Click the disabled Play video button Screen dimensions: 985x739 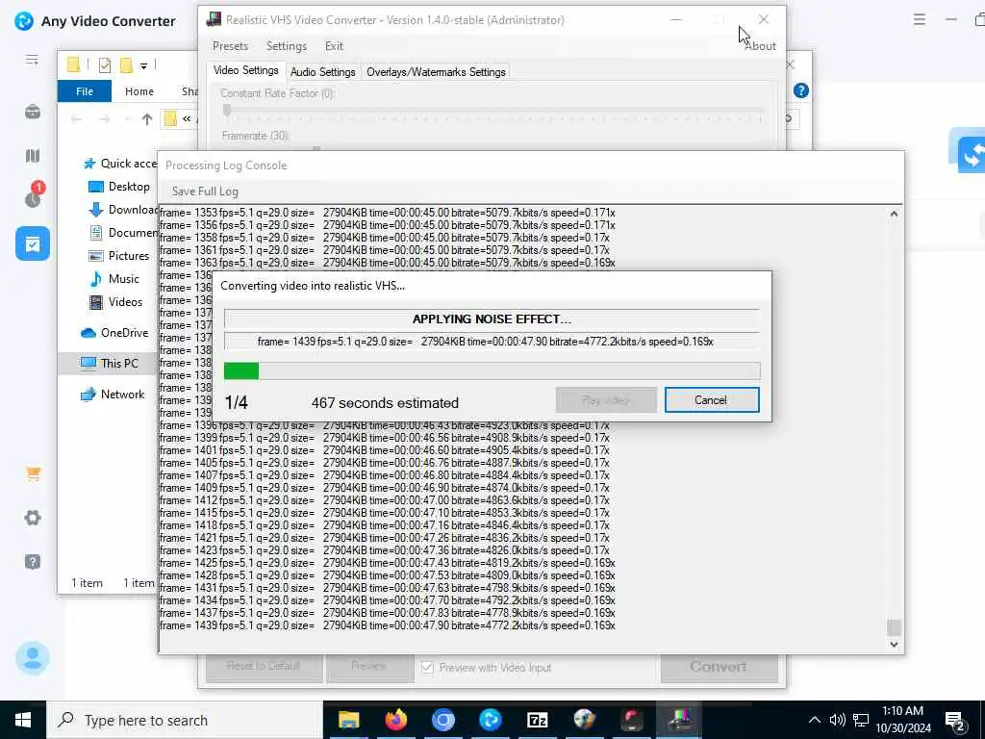[606, 400]
